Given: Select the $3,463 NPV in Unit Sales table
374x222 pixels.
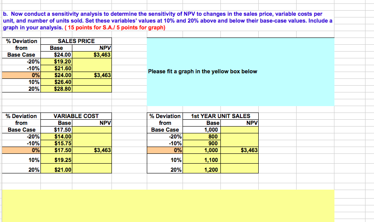Looking at the screenshot, I should (240, 150).
